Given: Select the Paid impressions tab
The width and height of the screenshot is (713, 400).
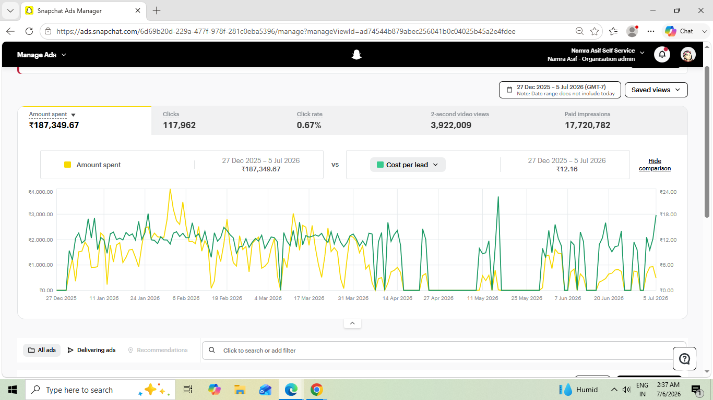Looking at the screenshot, I should click(x=621, y=120).
